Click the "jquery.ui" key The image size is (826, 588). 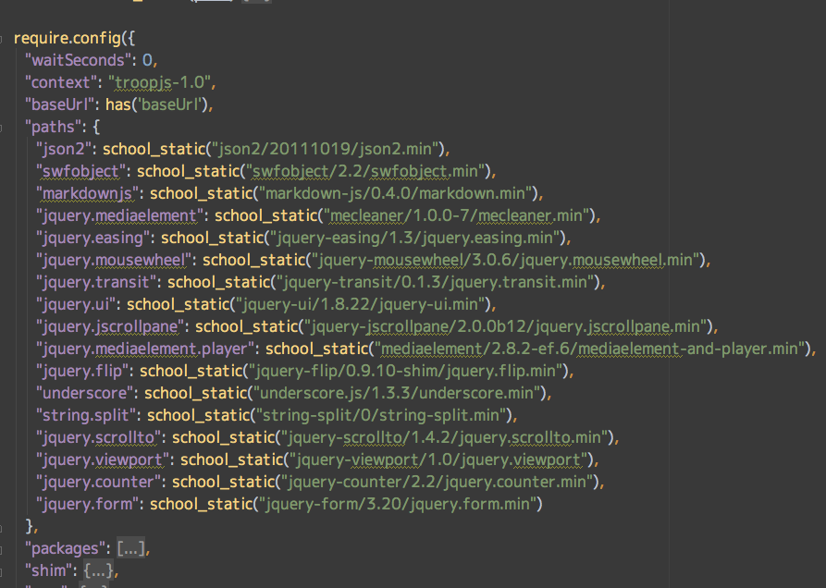pos(76,304)
